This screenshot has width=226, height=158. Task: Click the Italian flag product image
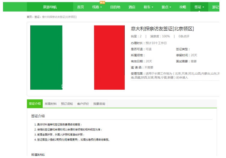[77, 57]
